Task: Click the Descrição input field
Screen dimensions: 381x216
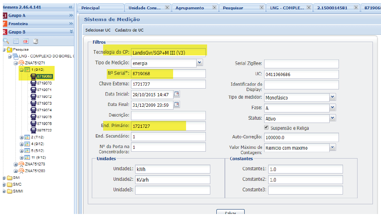Action: pos(168,116)
